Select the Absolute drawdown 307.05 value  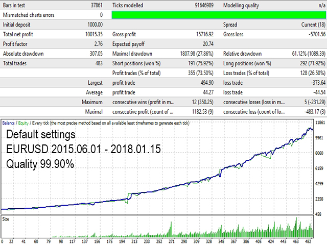pos(96,54)
